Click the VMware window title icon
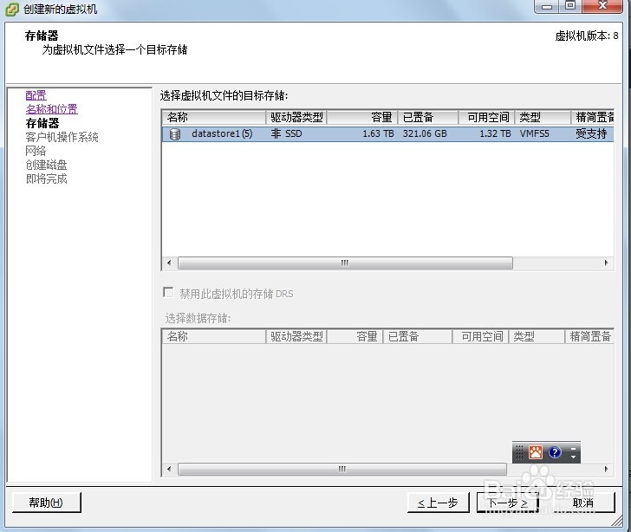631x532 pixels. point(11,9)
